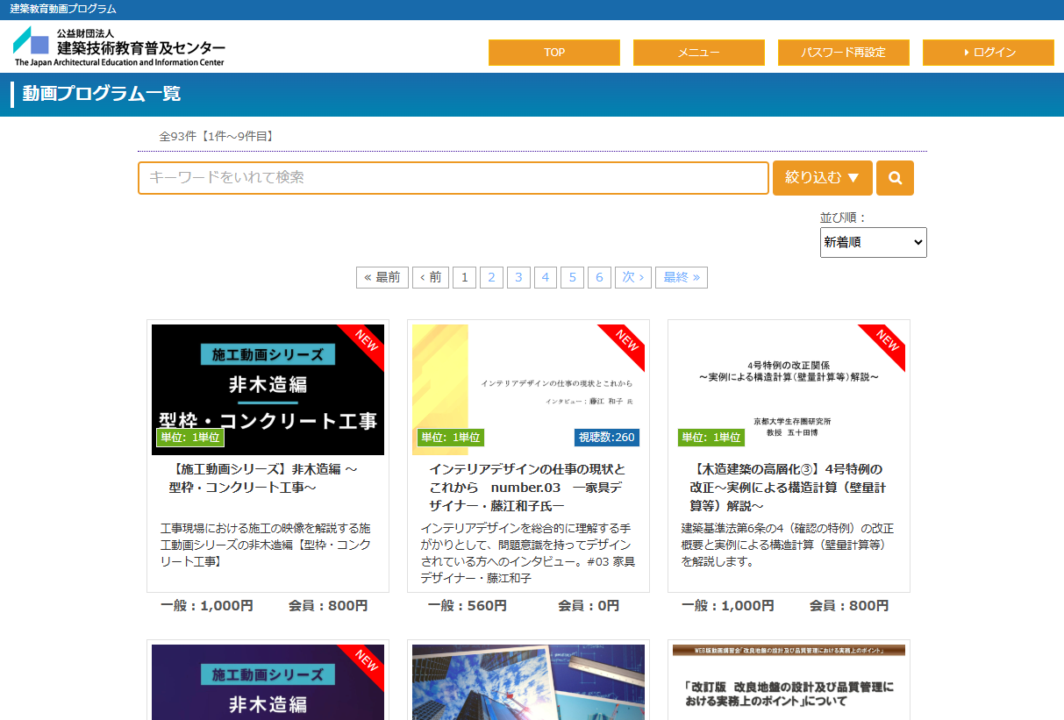Viewport: 1064px width, 720px height.
Task: Click the ログイン button
Action: (x=989, y=53)
